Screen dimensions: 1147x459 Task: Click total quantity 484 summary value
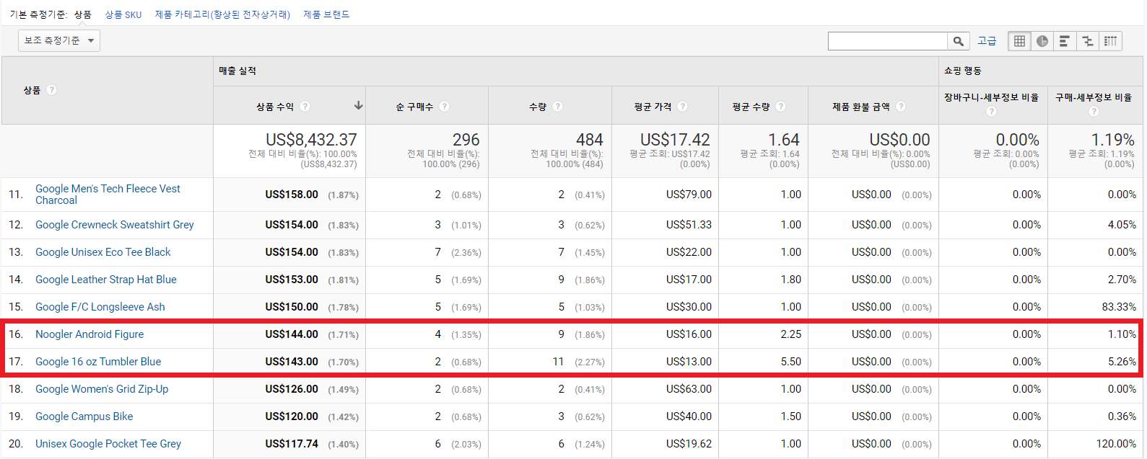590,140
